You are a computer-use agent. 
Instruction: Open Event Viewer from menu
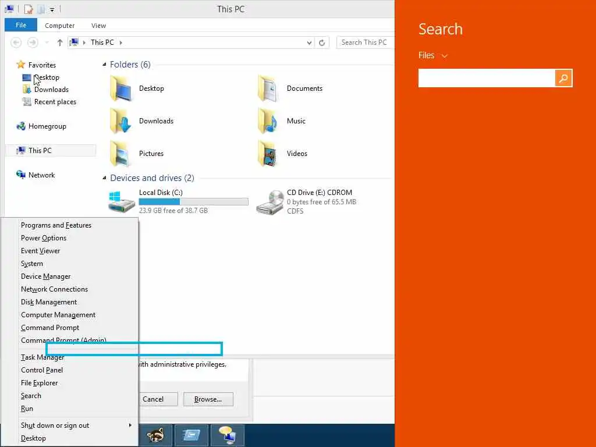pyautogui.click(x=40, y=251)
